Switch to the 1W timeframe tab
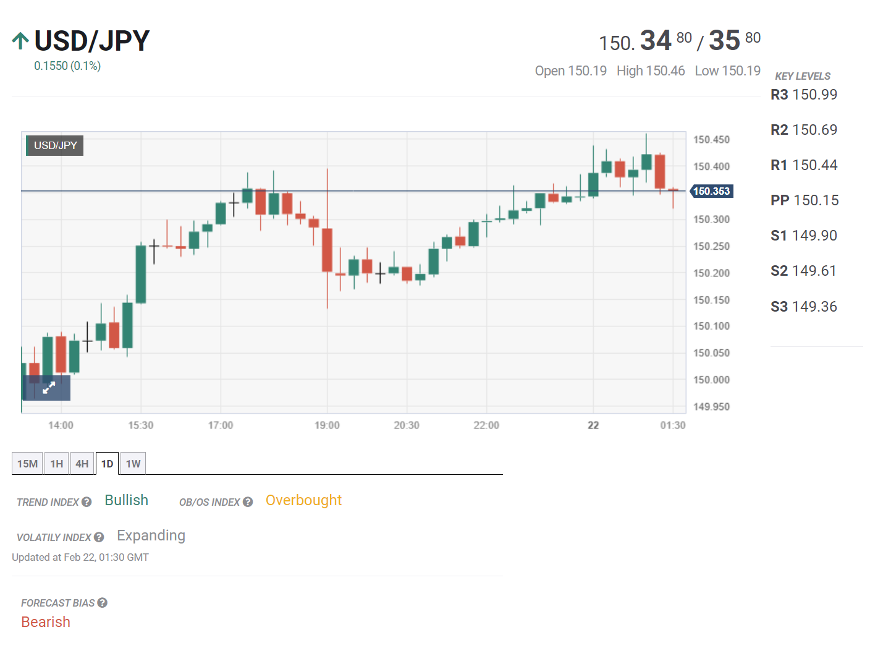 pos(133,464)
